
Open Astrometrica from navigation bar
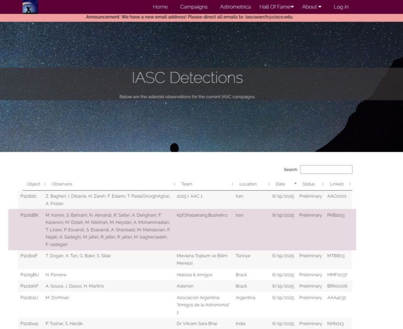coord(235,7)
